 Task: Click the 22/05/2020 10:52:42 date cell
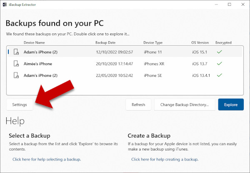tap(115, 75)
